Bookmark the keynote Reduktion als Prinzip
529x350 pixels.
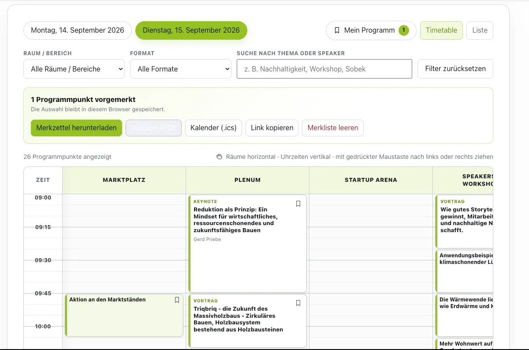click(x=298, y=203)
